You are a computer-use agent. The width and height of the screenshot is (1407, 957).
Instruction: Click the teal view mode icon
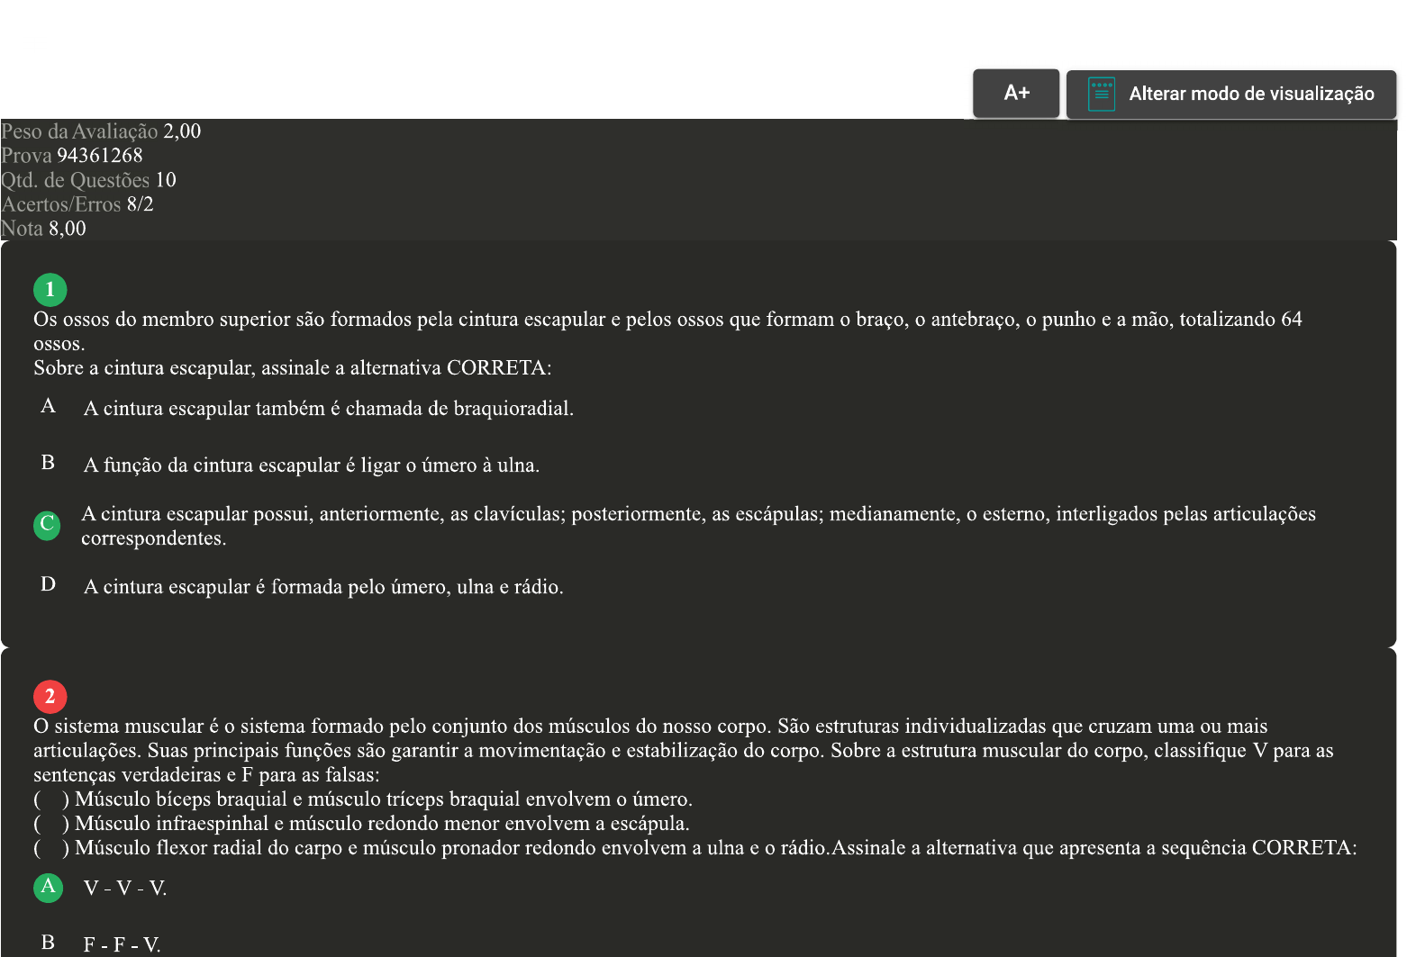coord(1101,94)
